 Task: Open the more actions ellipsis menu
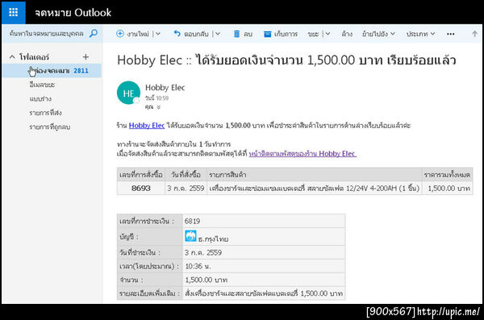[451, 34]
